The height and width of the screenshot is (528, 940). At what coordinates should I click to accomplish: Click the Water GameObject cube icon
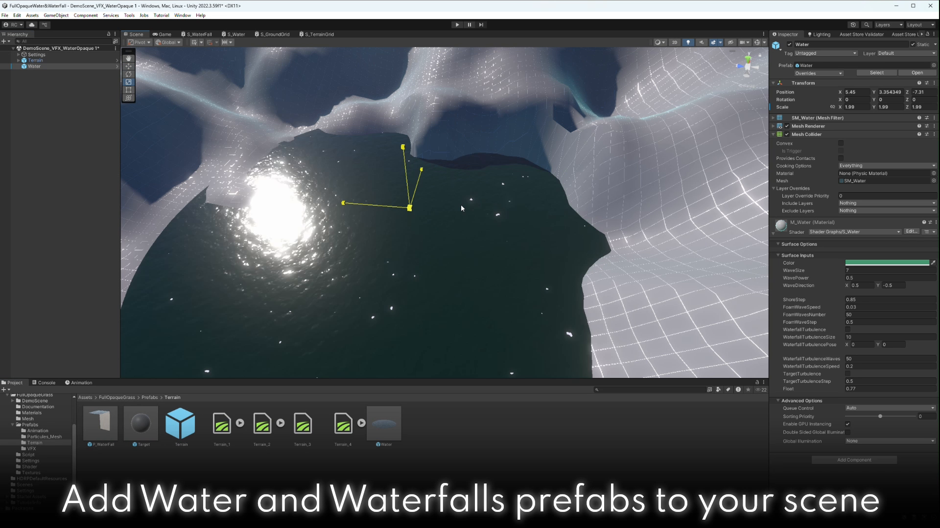776,45
